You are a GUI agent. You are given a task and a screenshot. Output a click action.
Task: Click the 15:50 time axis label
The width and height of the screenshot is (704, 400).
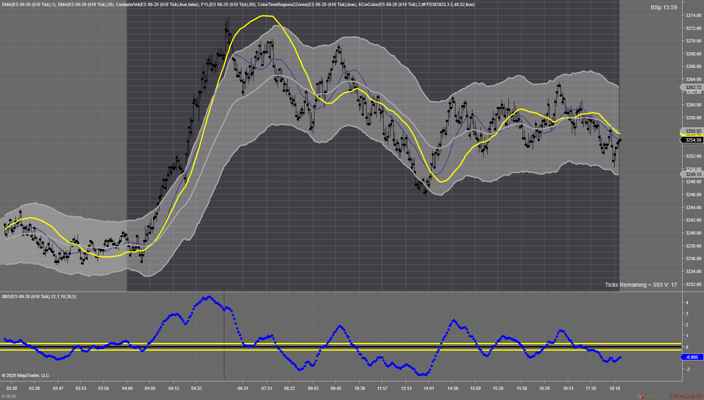click(522, 389)
